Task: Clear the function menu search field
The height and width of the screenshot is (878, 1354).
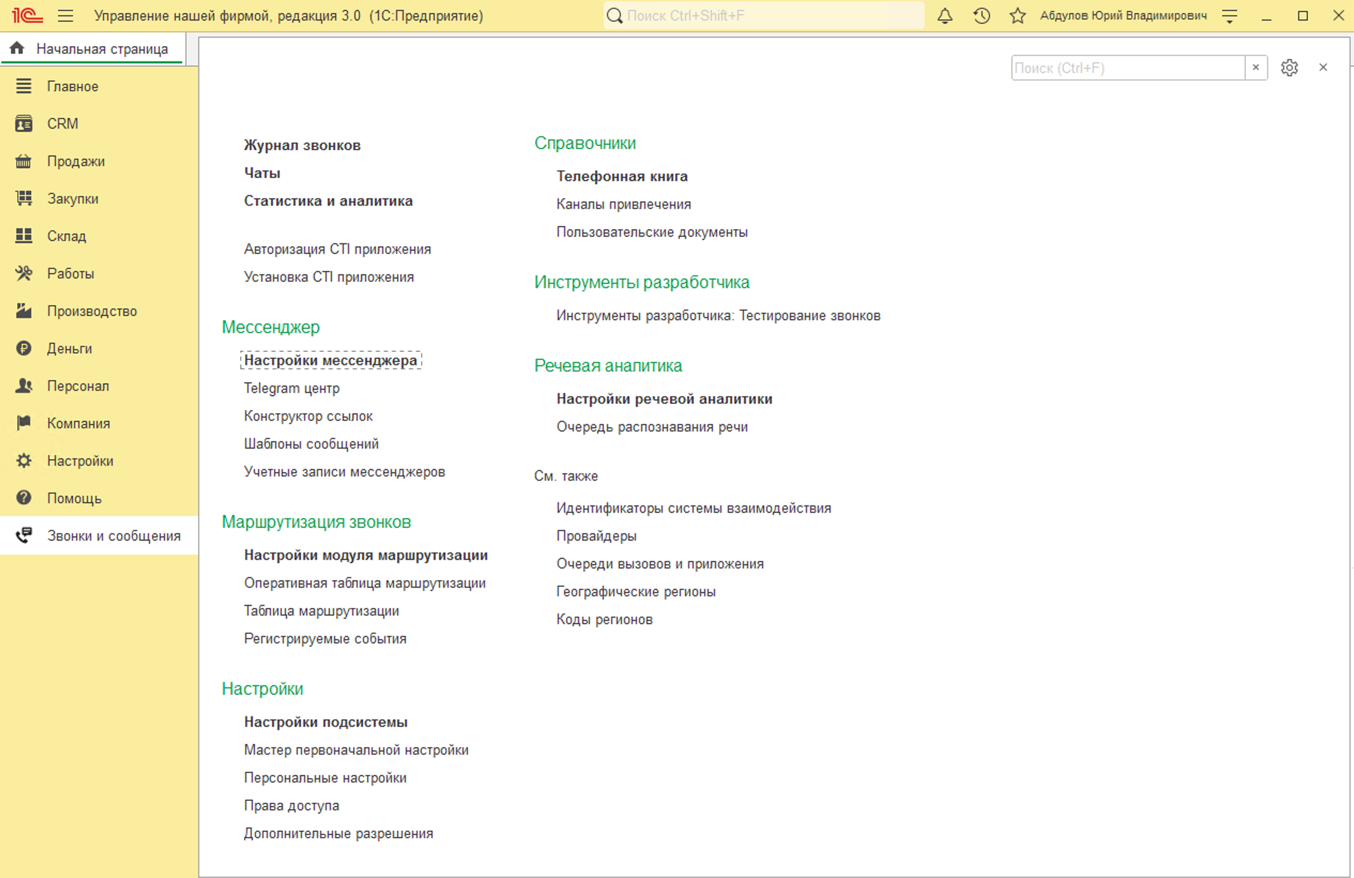Action: [1256, 67]
